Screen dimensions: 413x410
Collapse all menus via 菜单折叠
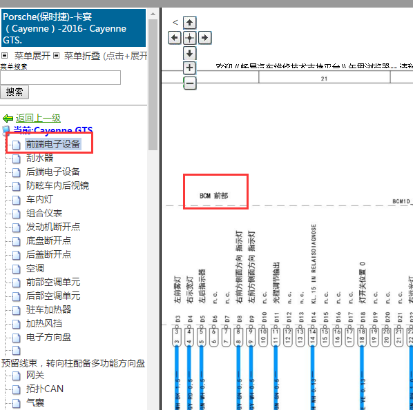coord(82,56)
